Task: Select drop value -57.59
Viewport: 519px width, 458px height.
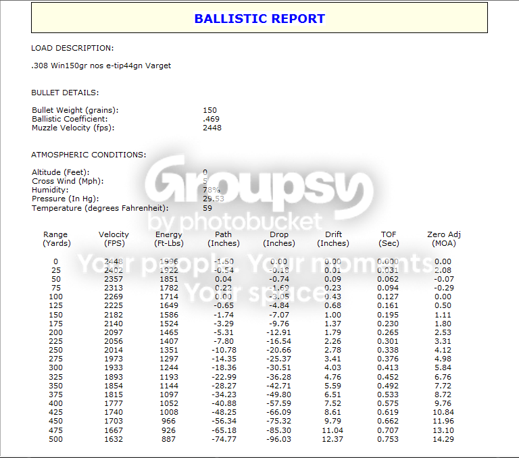Action: pos(278,403)
